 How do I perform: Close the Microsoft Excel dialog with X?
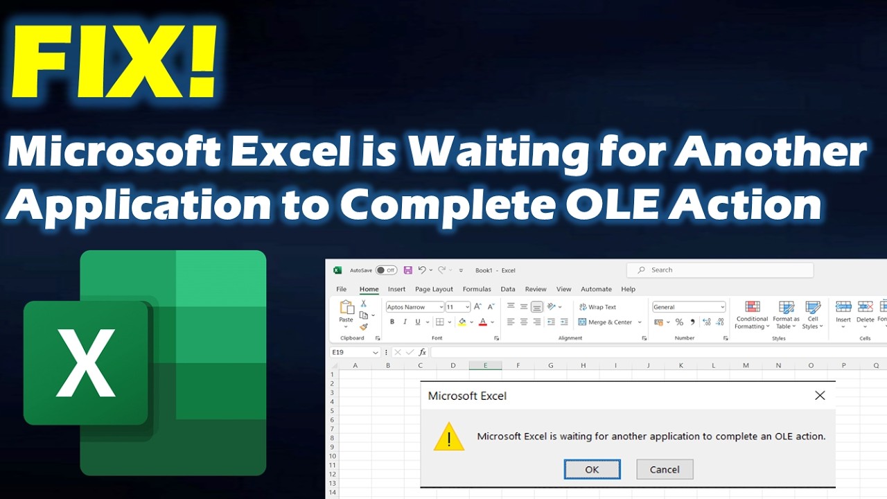820,396
